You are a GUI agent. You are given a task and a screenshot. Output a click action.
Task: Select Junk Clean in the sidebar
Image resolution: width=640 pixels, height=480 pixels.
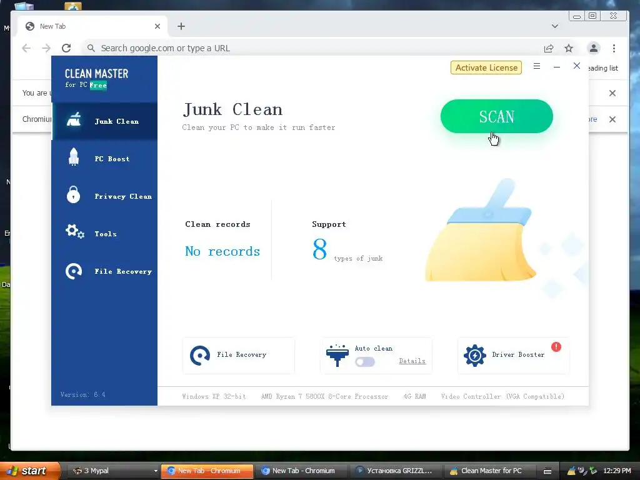tap(104, 121)
